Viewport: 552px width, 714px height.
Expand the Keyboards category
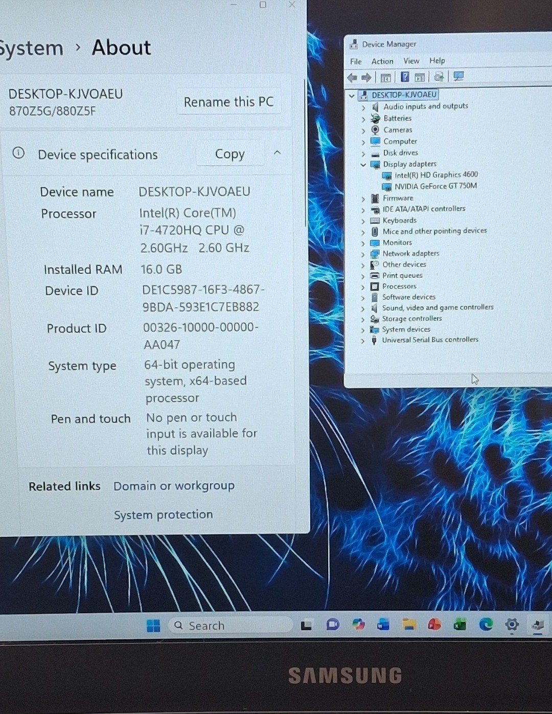(363, 221)
